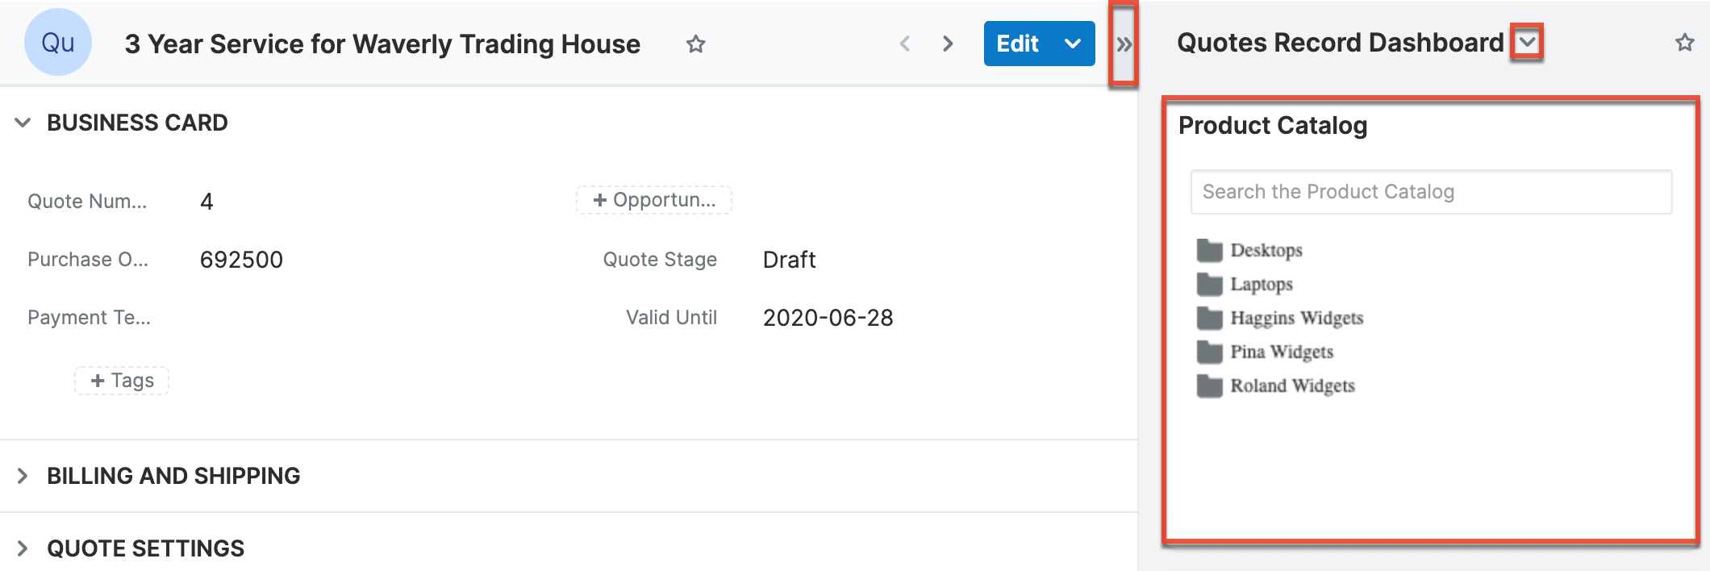Image resolution: width=1710 pixels, height=571 pixels.
Task: Add an Opportunity to the quote
Action: [654, 200]
